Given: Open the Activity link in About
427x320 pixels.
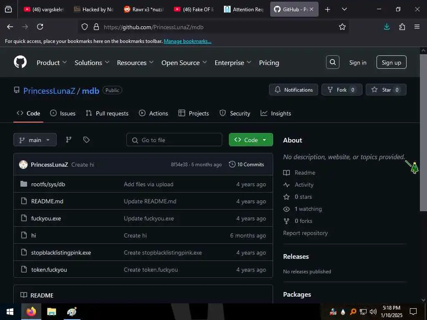Looking at the screenshot, I should pos(298,185).
